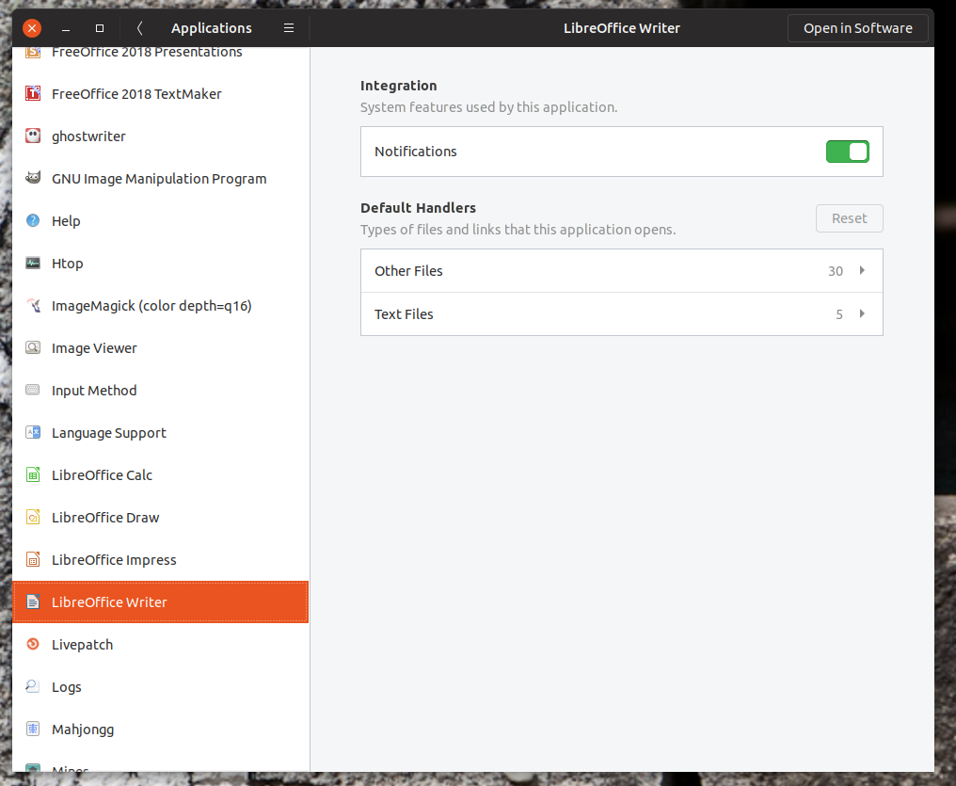956x786 pixels.
Task: Click the Htop app icon
Action: tap(33, 263)
